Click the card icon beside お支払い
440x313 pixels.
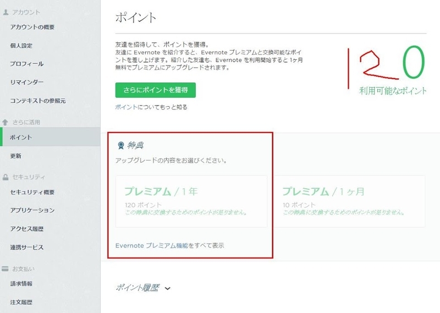pyautogui.click(x=5, y=269)
